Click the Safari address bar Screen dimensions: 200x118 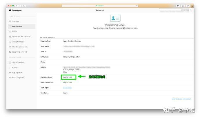[100, 6]
